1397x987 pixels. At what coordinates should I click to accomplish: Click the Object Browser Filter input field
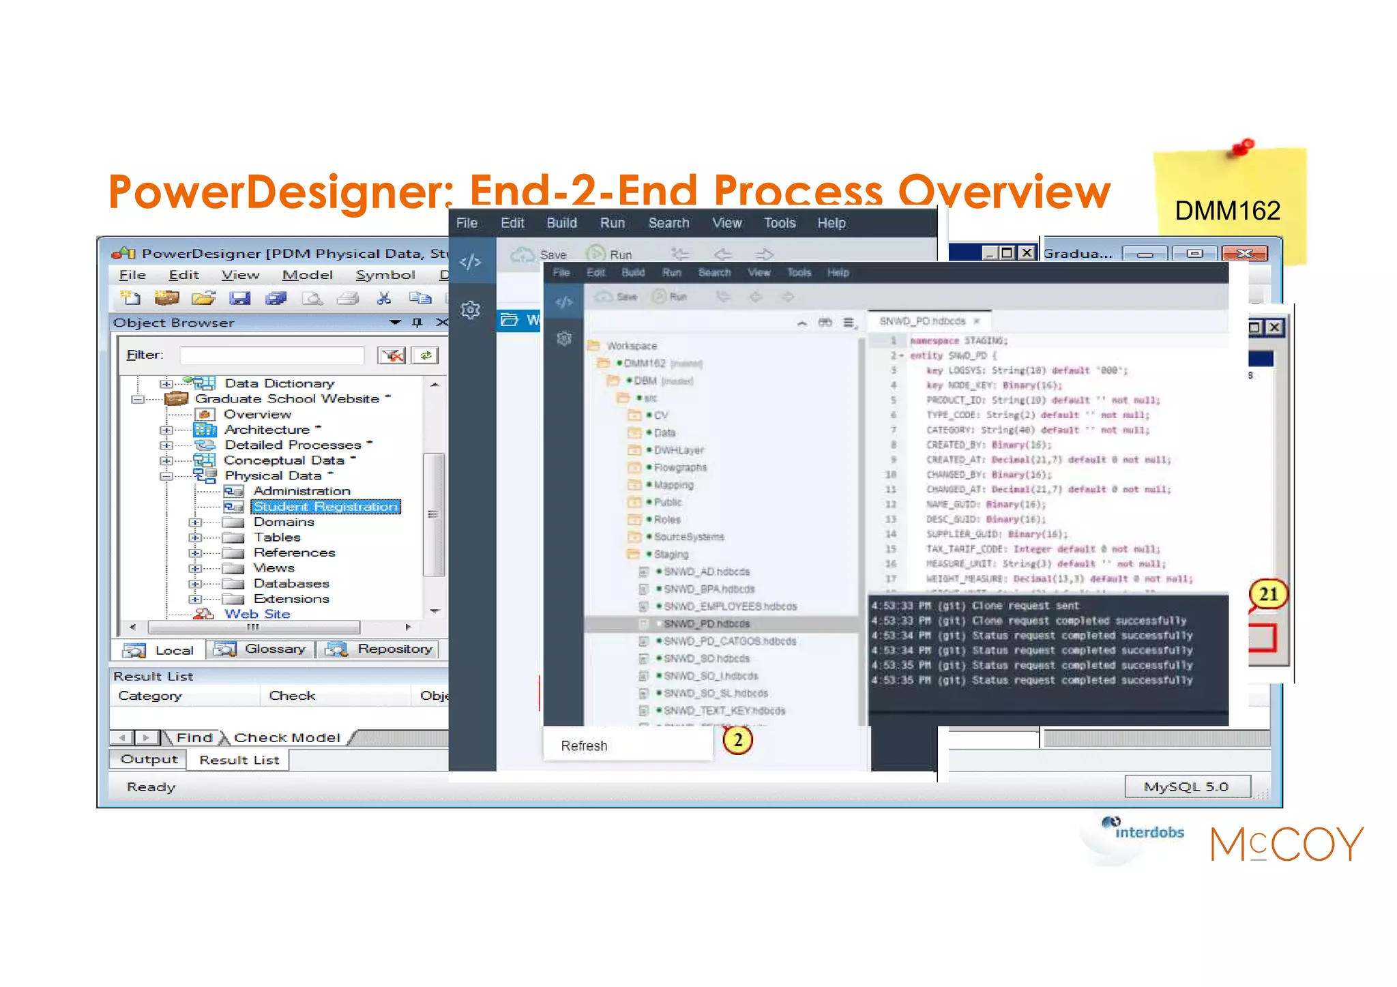point(272,355)
